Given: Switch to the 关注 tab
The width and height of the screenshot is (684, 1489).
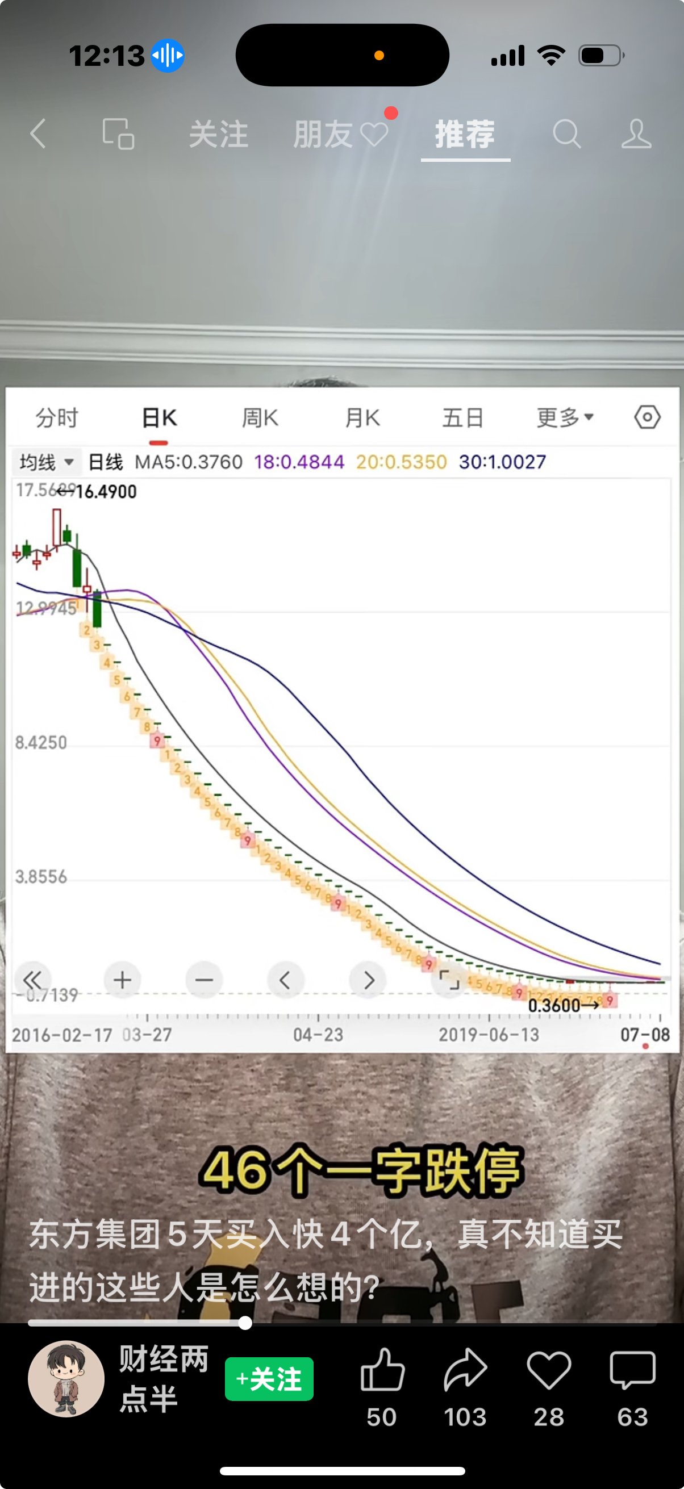Looking at the screenshot, I should [x=219, y=134].
